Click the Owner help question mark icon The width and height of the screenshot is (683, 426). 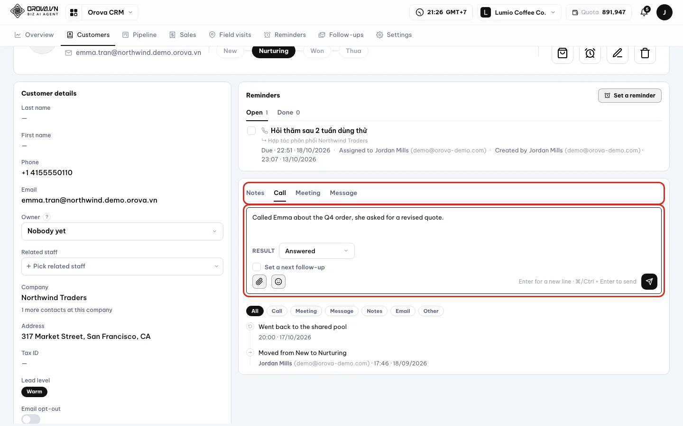coord(47,217)
